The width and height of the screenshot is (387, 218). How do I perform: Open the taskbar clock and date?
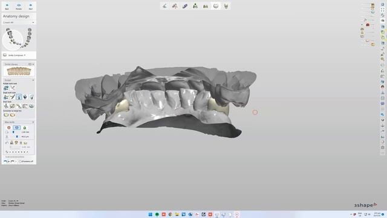pos(377,214)
